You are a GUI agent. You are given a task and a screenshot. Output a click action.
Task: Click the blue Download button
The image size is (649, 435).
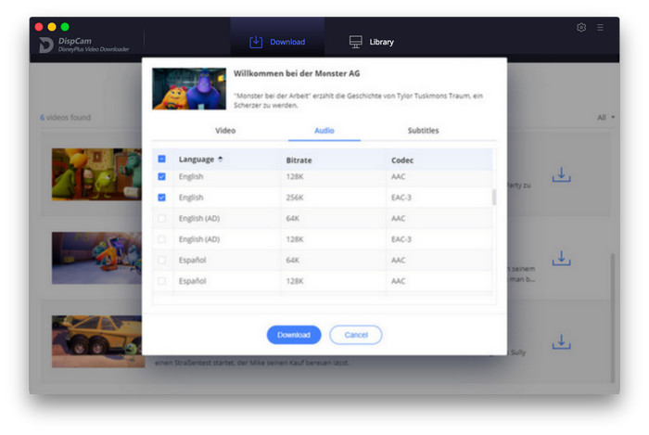[x=294, y=335]
